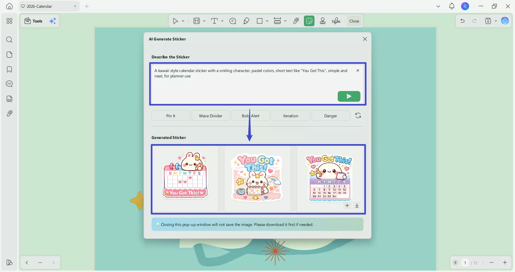Expand save options arrow

496,21
